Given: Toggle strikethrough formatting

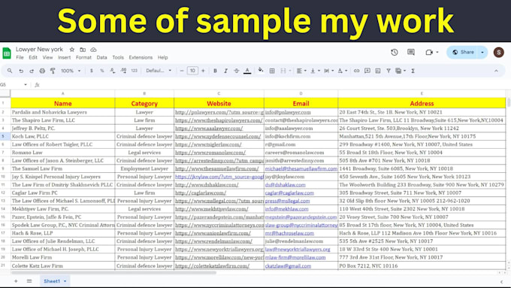Looking at the screenshot, I should click(236, 71).
